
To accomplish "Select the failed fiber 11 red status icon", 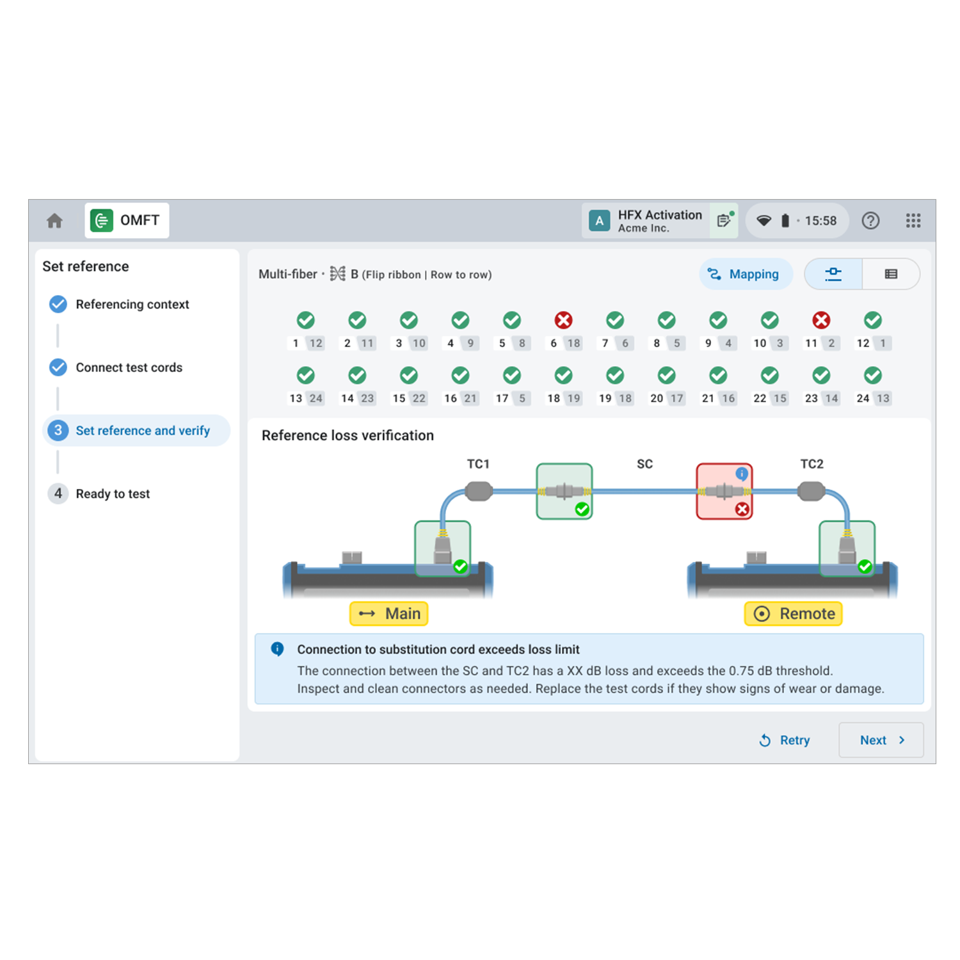I will coord(821,320).
